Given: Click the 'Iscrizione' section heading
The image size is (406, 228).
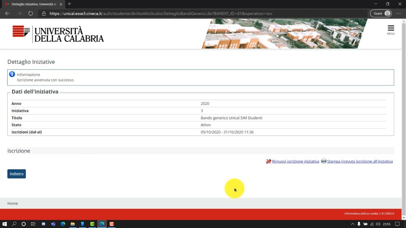Looking at the screenshot, I should point(19,151).
